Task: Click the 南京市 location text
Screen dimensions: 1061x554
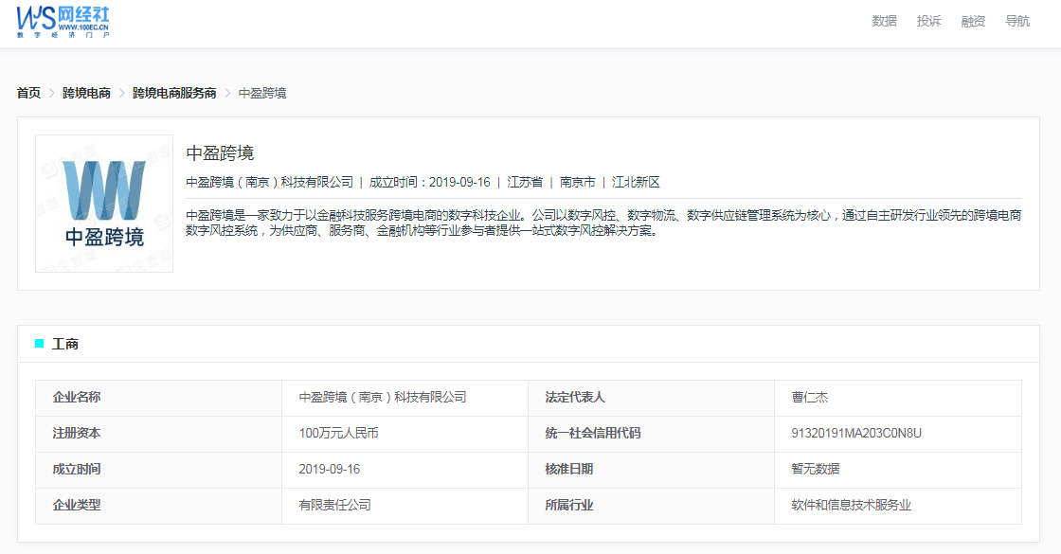Action: pos(577,182)
